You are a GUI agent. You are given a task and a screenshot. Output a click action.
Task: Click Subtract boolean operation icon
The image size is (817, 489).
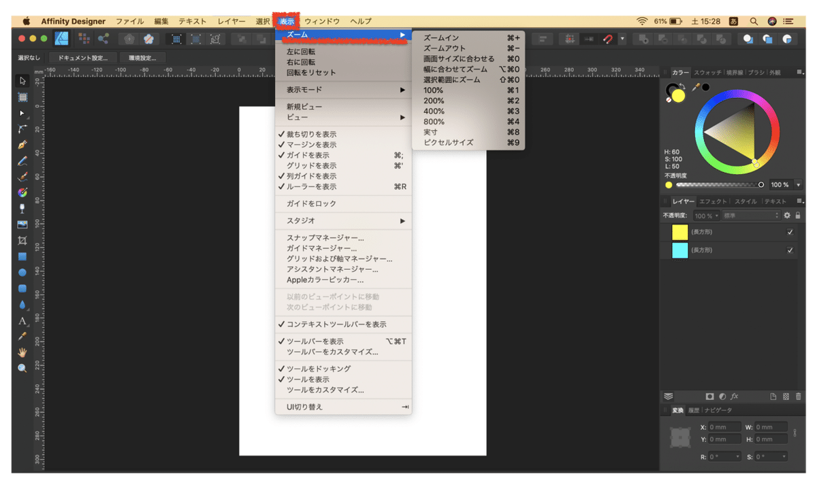662,39
